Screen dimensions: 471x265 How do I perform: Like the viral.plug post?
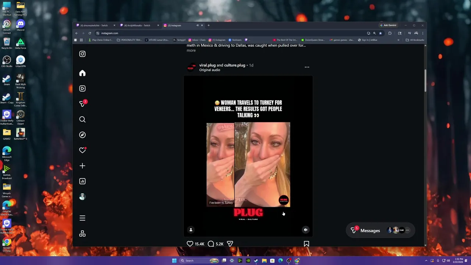coord(190,244)
